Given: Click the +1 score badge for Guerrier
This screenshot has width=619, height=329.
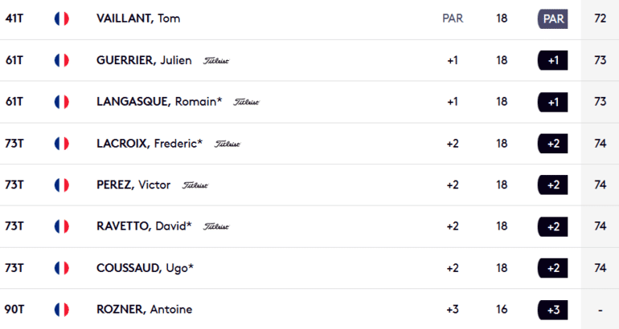Looking at the screenshot, I should click(553, 60).
